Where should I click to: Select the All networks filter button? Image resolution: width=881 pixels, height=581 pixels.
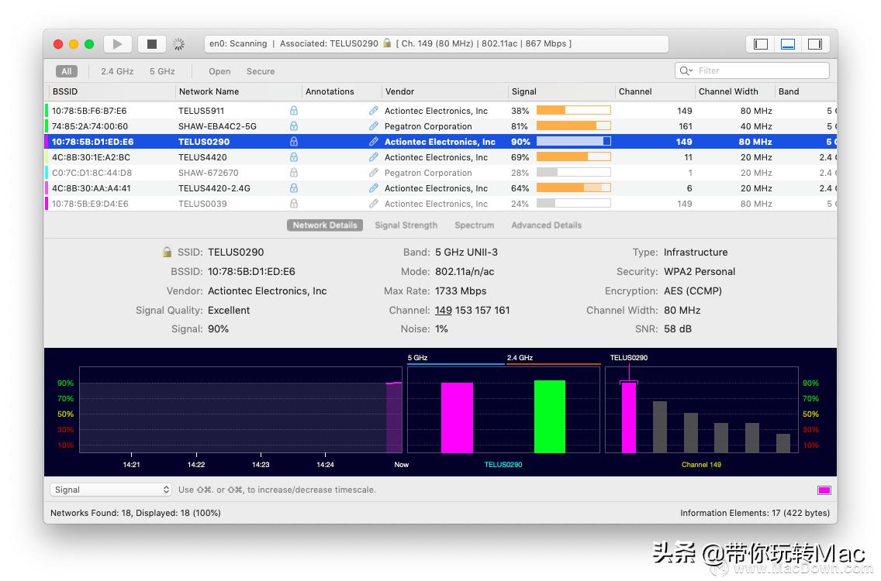coord(67,71)
